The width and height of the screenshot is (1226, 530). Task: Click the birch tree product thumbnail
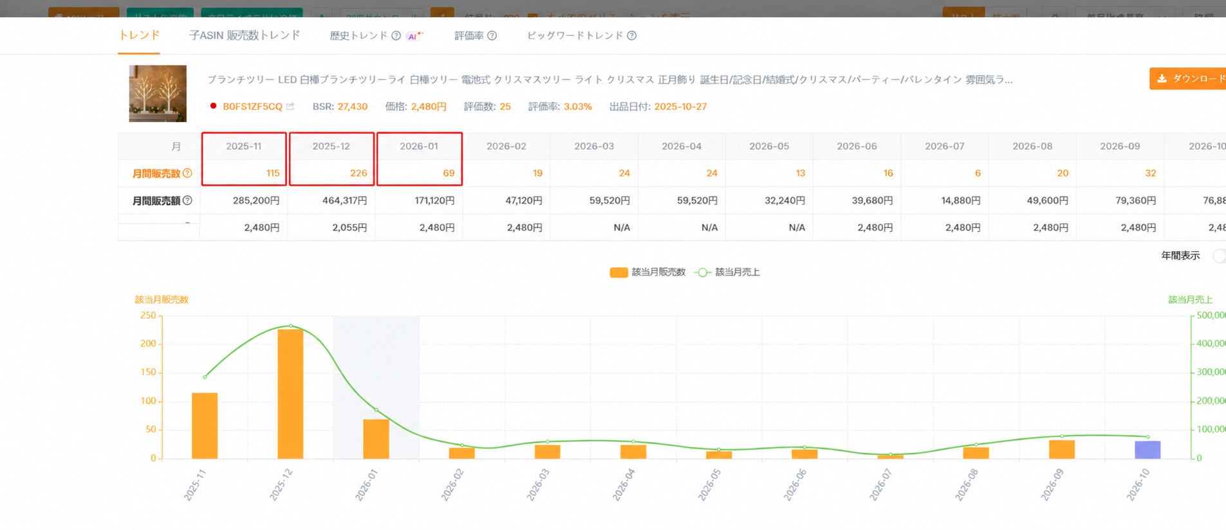point(158,93)
